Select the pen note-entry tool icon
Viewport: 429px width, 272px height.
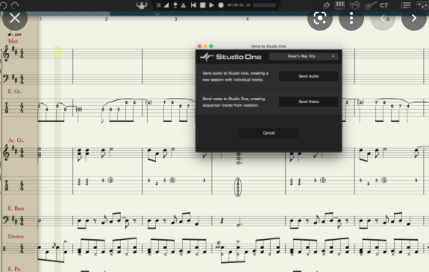click(326, 5)
